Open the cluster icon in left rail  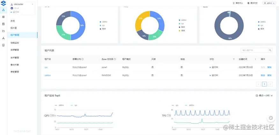4,10
